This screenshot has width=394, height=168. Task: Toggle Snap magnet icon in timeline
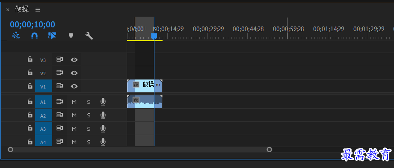pos(34,36)
